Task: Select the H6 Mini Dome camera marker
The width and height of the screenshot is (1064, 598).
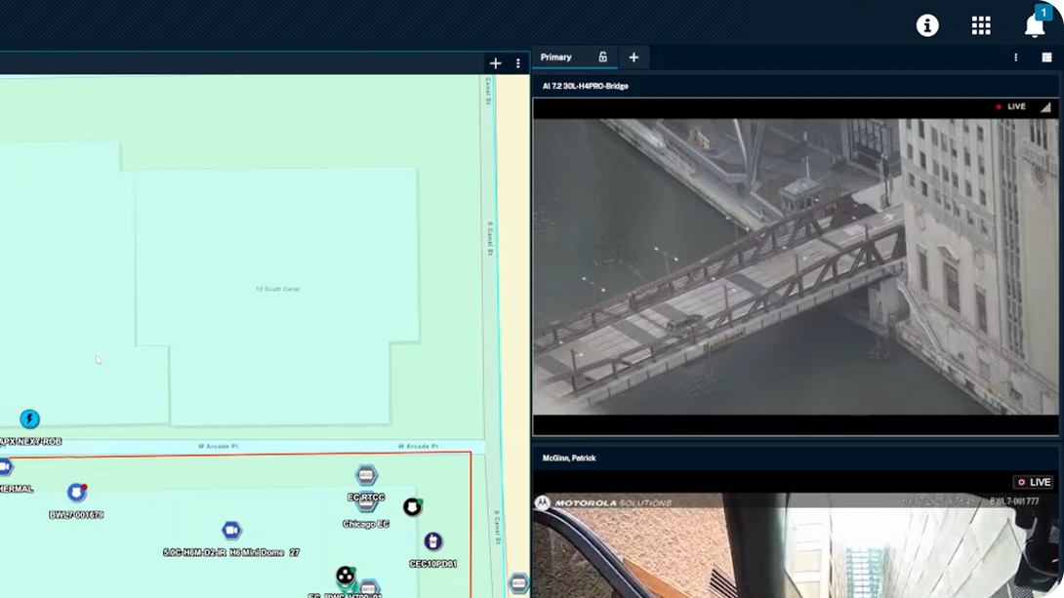Action: point(231,531)
